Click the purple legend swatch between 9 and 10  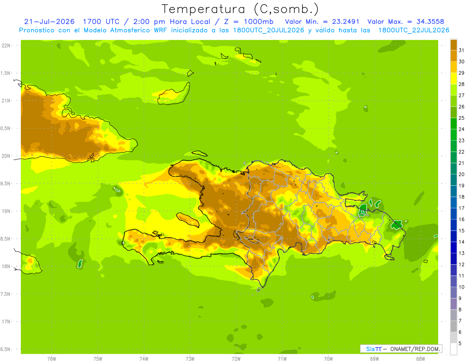click(x=454, y=293)
